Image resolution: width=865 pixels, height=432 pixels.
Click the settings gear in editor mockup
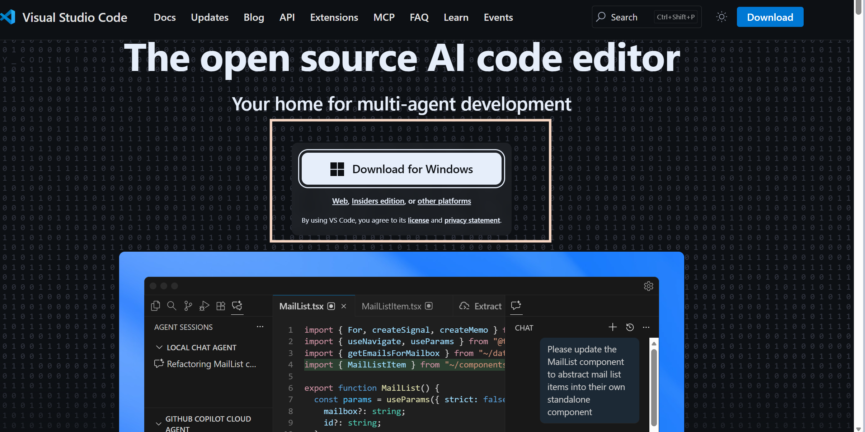click(x=648, y=286)
